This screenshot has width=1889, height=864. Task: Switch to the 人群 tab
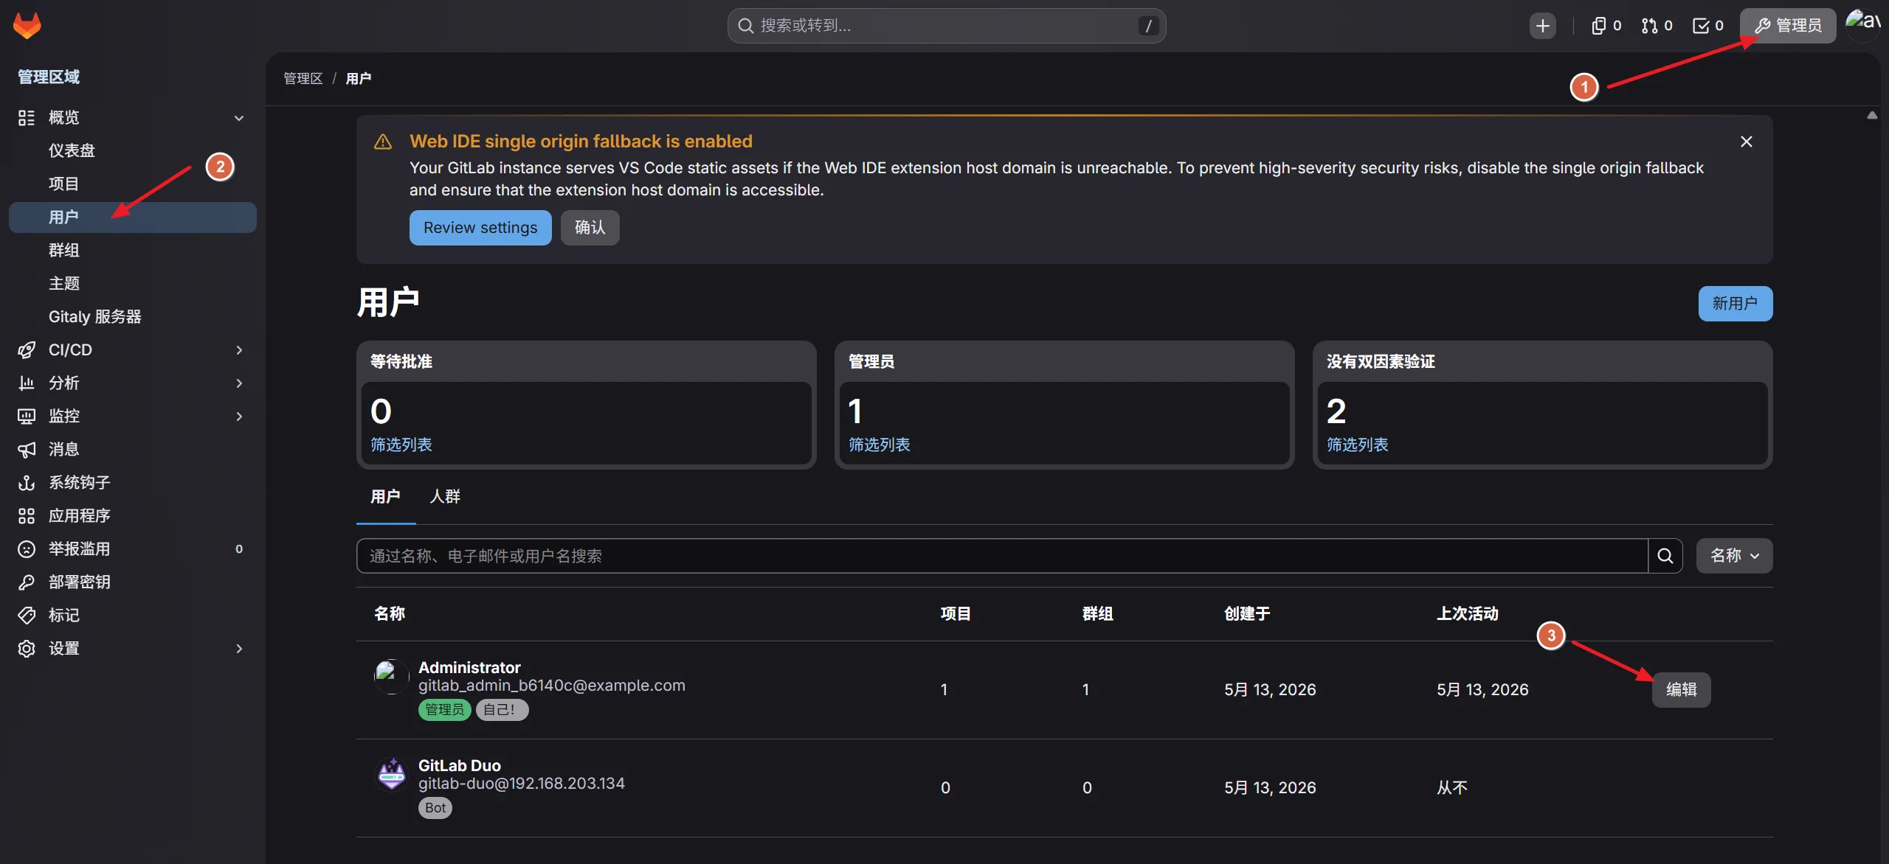(x=445, y=497)
